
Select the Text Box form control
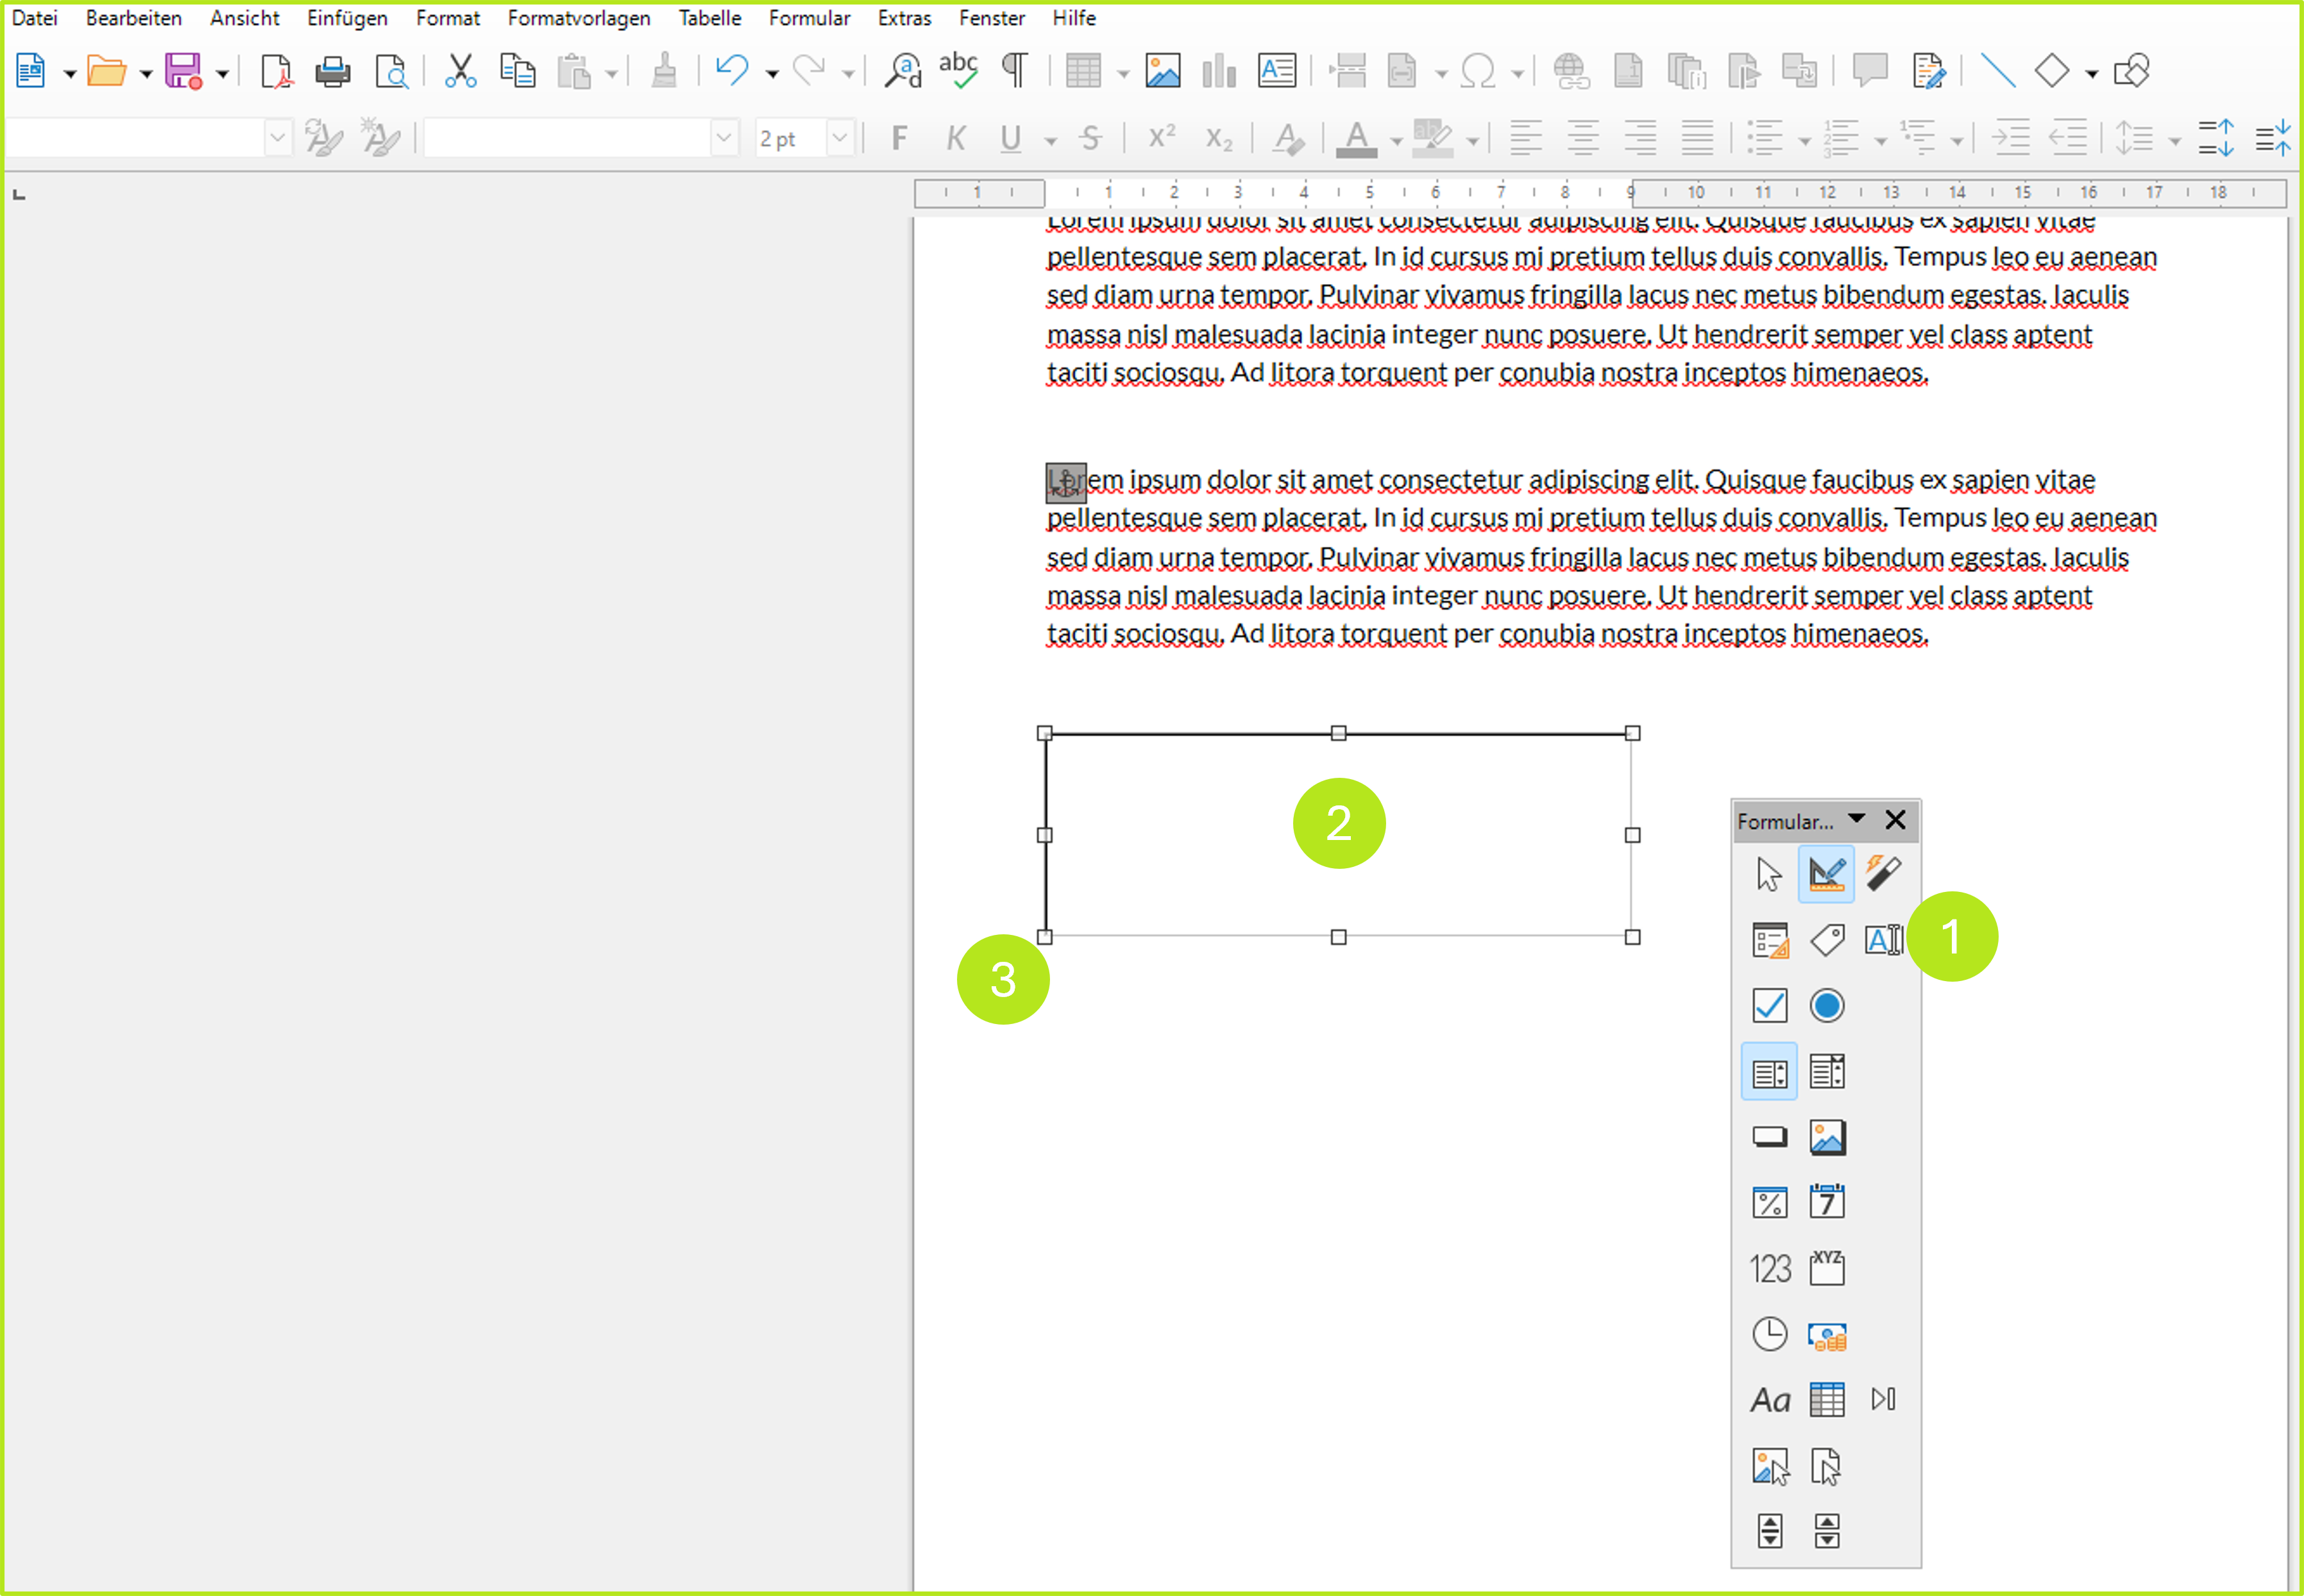(1882, 939)
